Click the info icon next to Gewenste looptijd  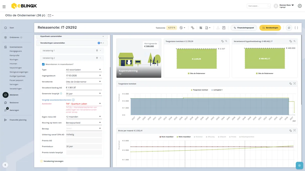pos(61,93)
